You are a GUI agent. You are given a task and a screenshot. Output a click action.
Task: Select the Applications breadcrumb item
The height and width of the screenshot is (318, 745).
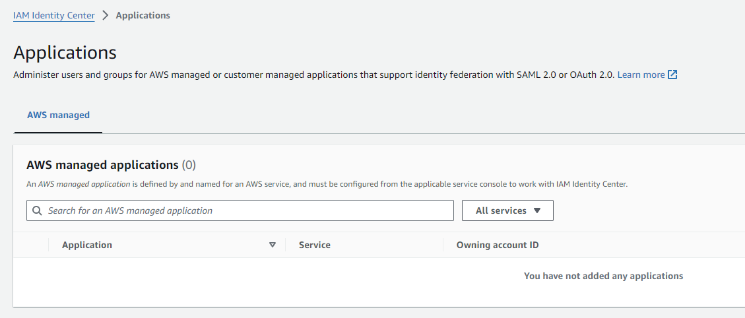pos(143,15)
